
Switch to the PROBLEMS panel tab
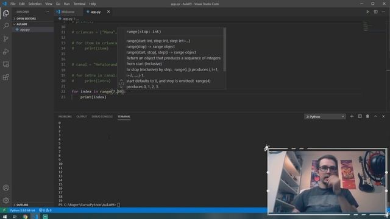click(x=65, y=116)
